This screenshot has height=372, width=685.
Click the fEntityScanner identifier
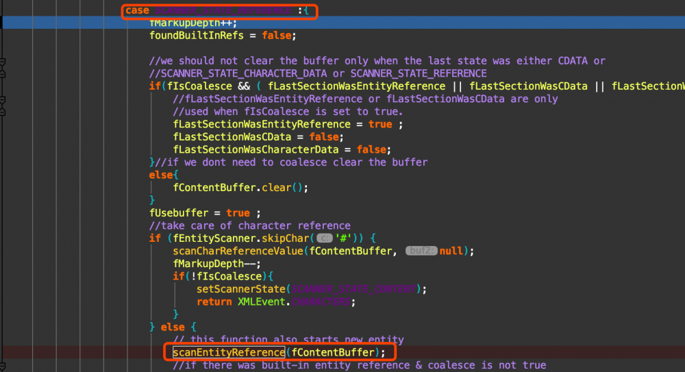point(214,238)
